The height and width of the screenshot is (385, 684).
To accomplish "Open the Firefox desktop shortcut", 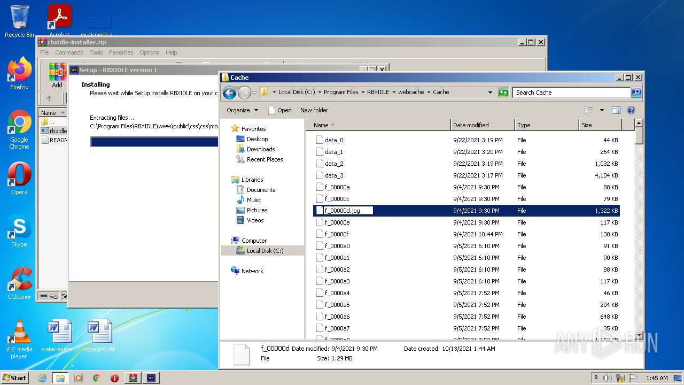I will tap(19, 74).
